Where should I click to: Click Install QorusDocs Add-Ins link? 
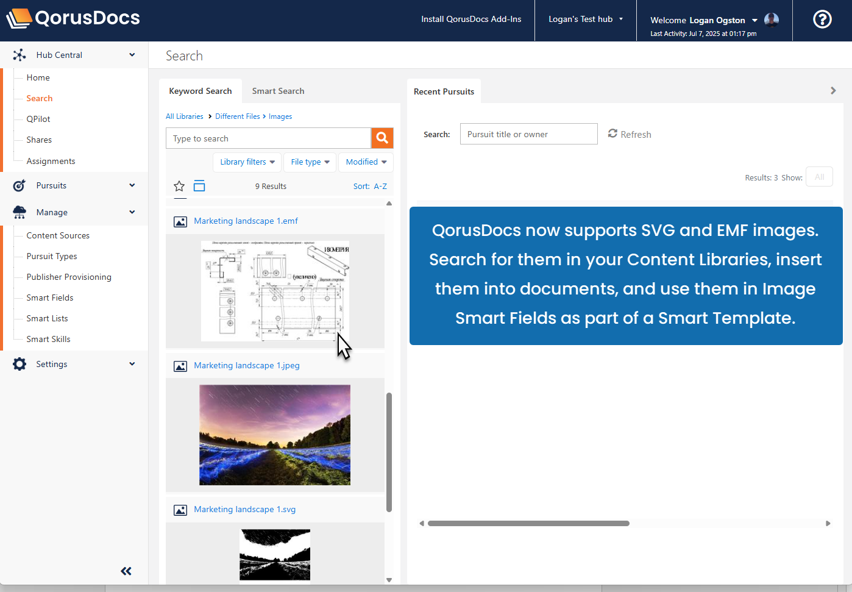[x=471, y=19]
